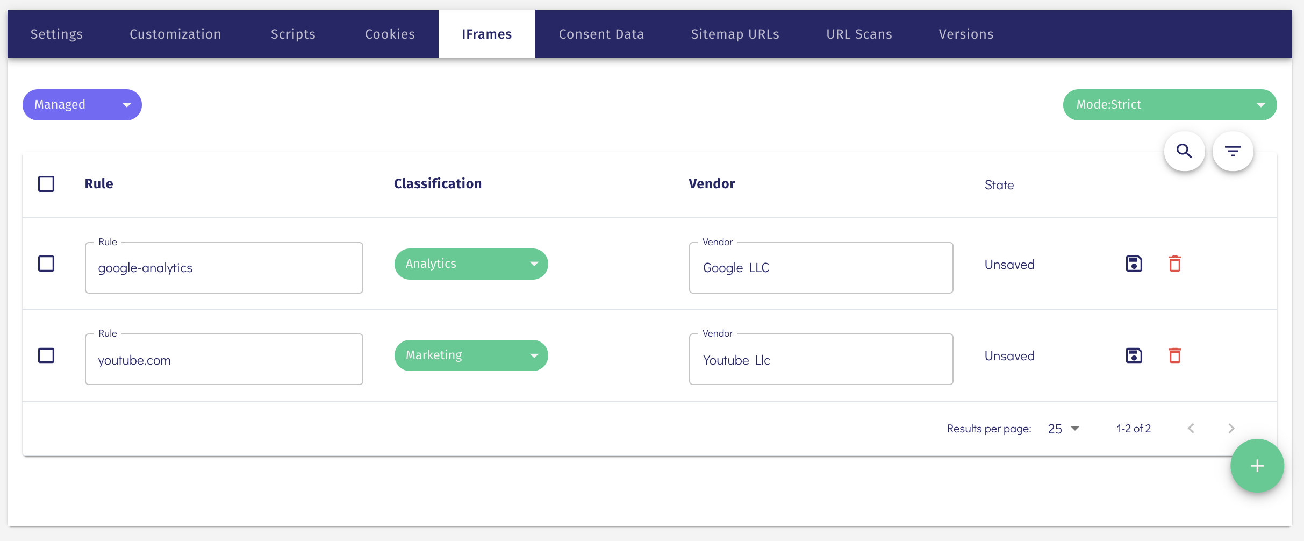Add a new rule with the plus button
The image size is (1304, 541).
coord(1257,466)
